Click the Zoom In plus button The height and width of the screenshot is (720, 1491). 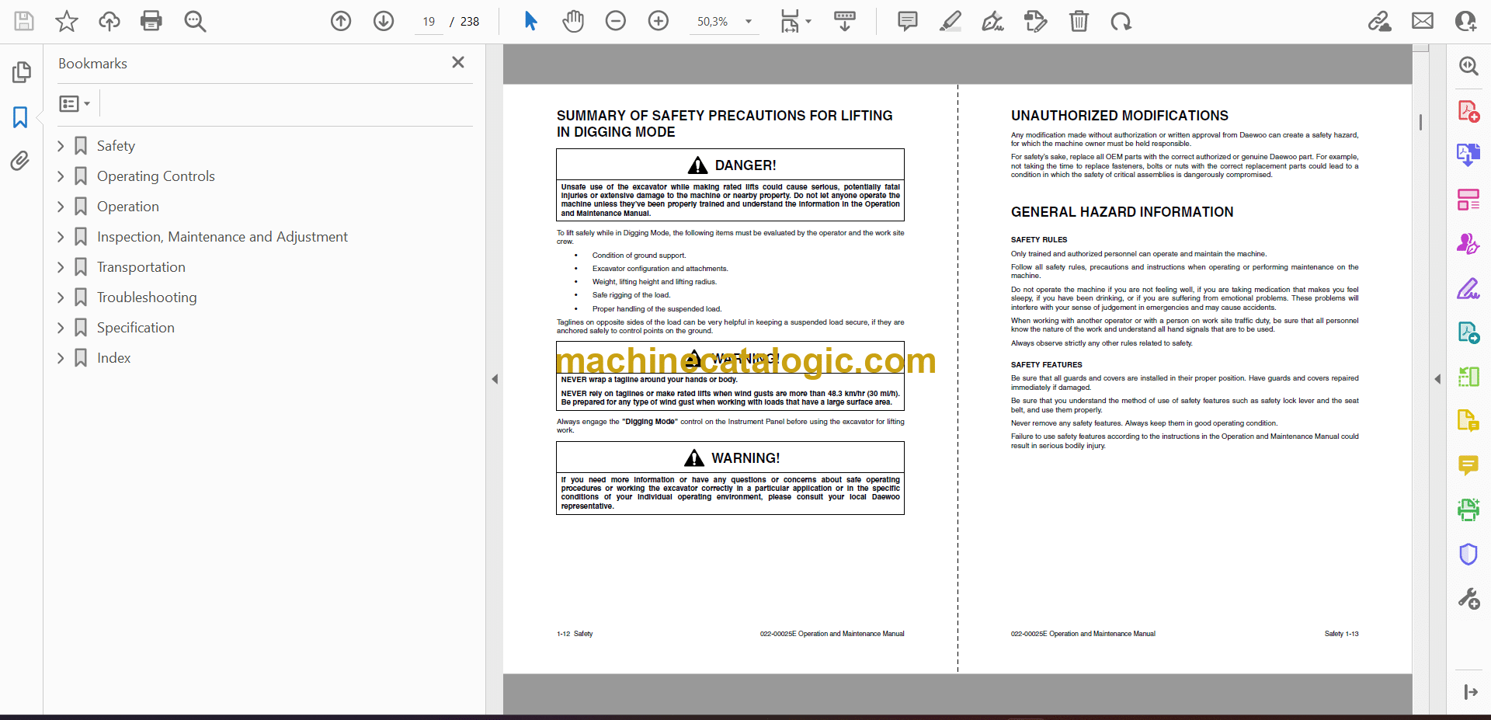click(x=658, y=21)
